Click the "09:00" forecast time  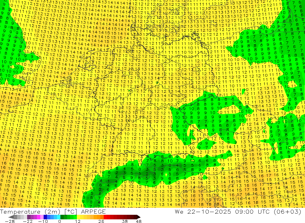click(244, 211)
